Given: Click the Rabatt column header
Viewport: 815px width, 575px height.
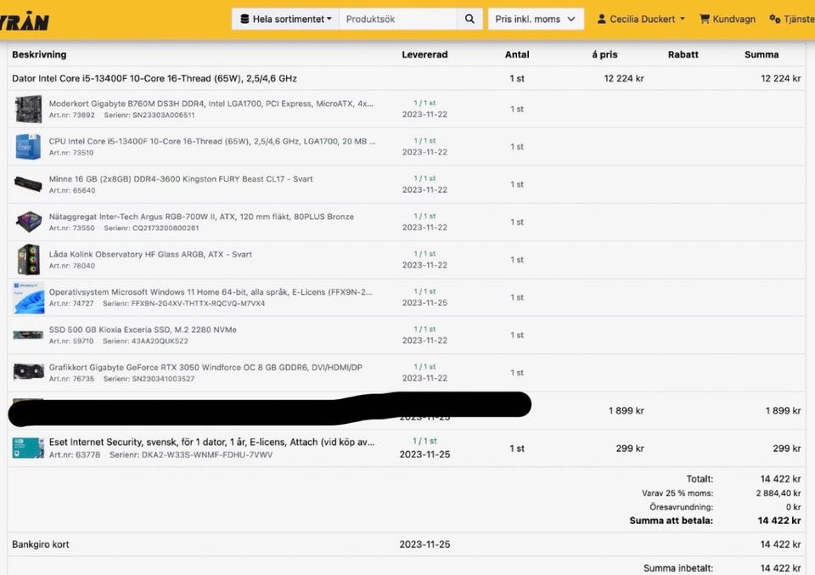Looking at the screenshot, I should coord(683,54).
